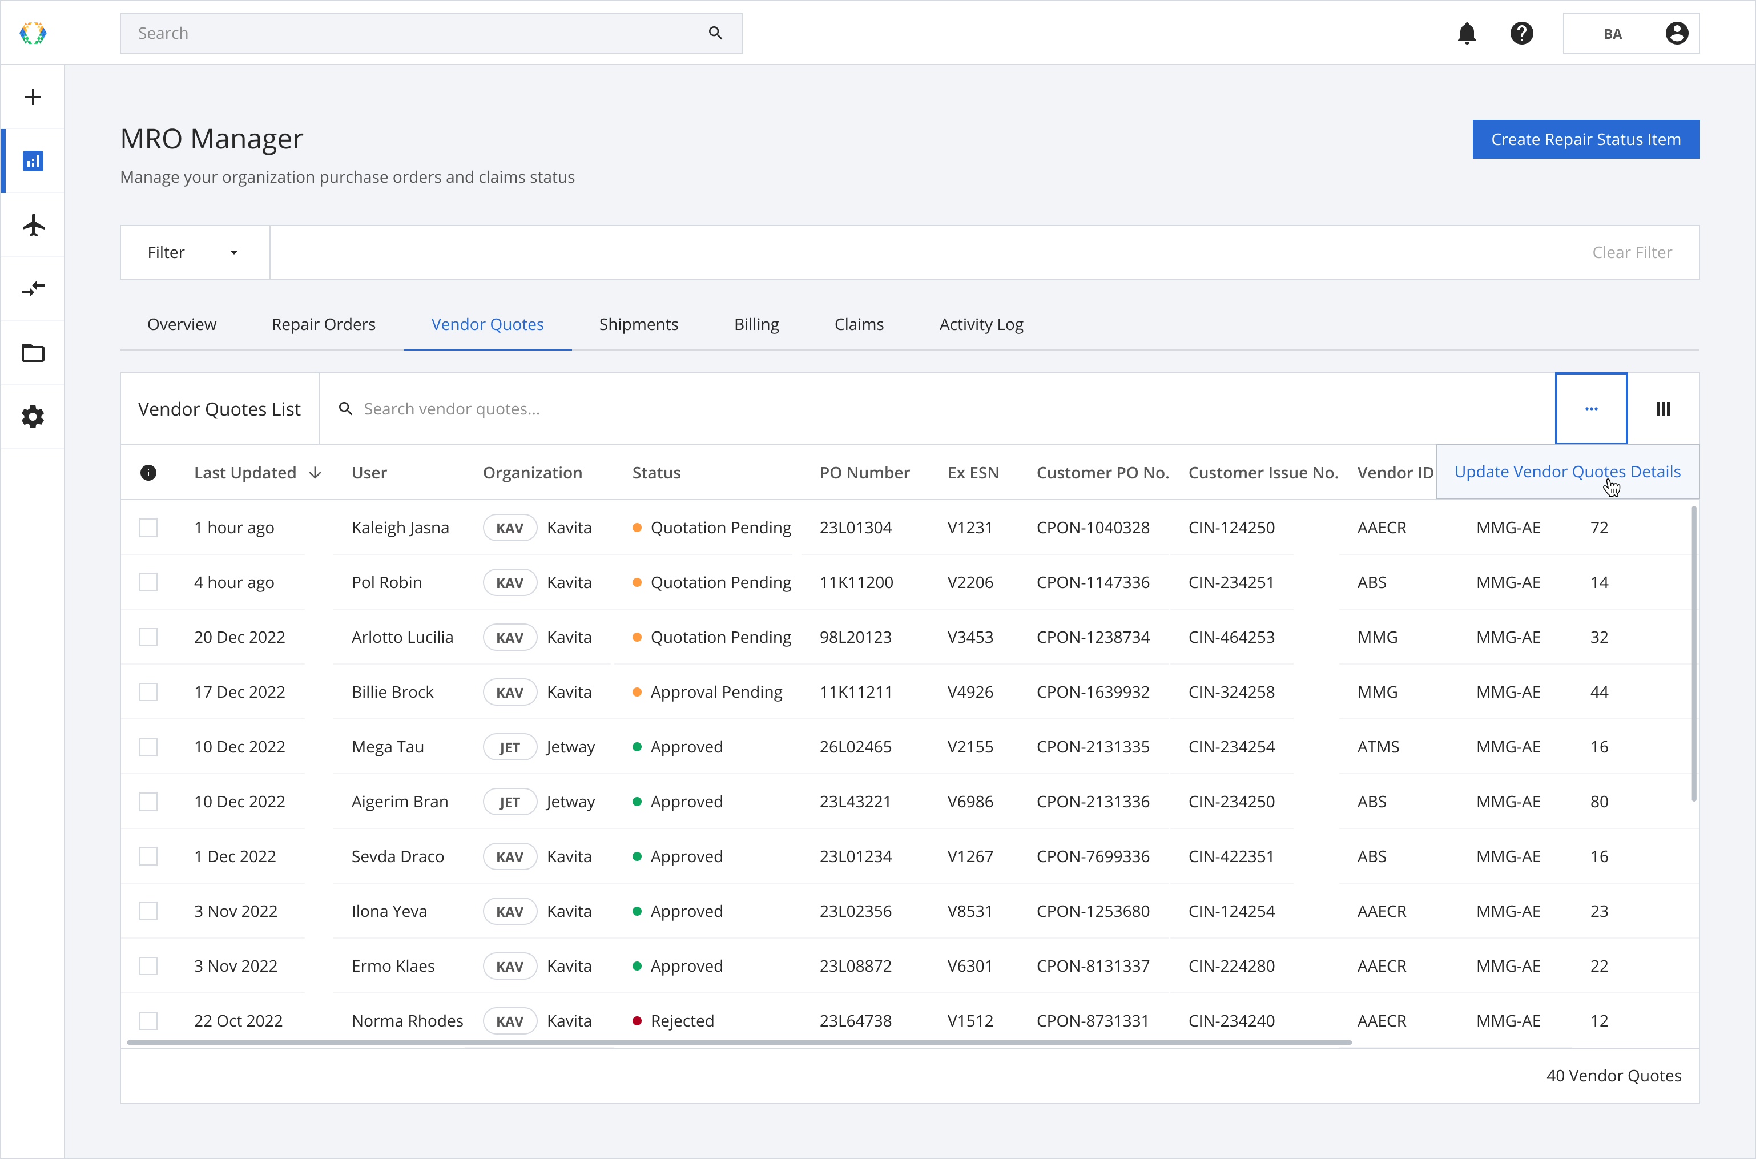This screenshot has height=1159, width=1756.
Task: Click the vertical table scrollbar
Action: [1693, 653]
